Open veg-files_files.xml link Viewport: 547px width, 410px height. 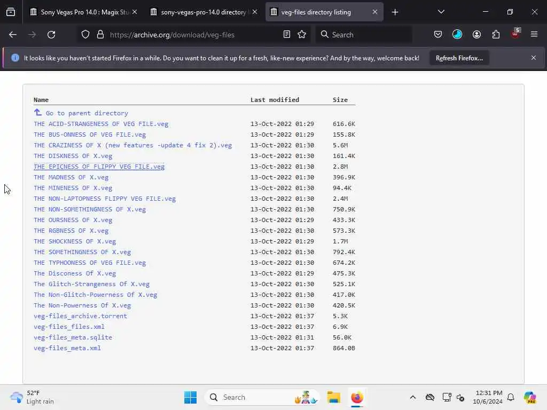(69, 327)
